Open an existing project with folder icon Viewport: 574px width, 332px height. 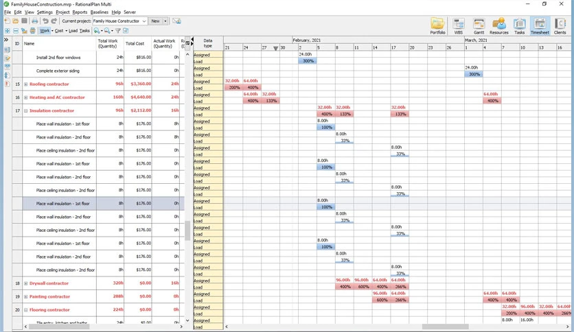(x=15, y=21)
